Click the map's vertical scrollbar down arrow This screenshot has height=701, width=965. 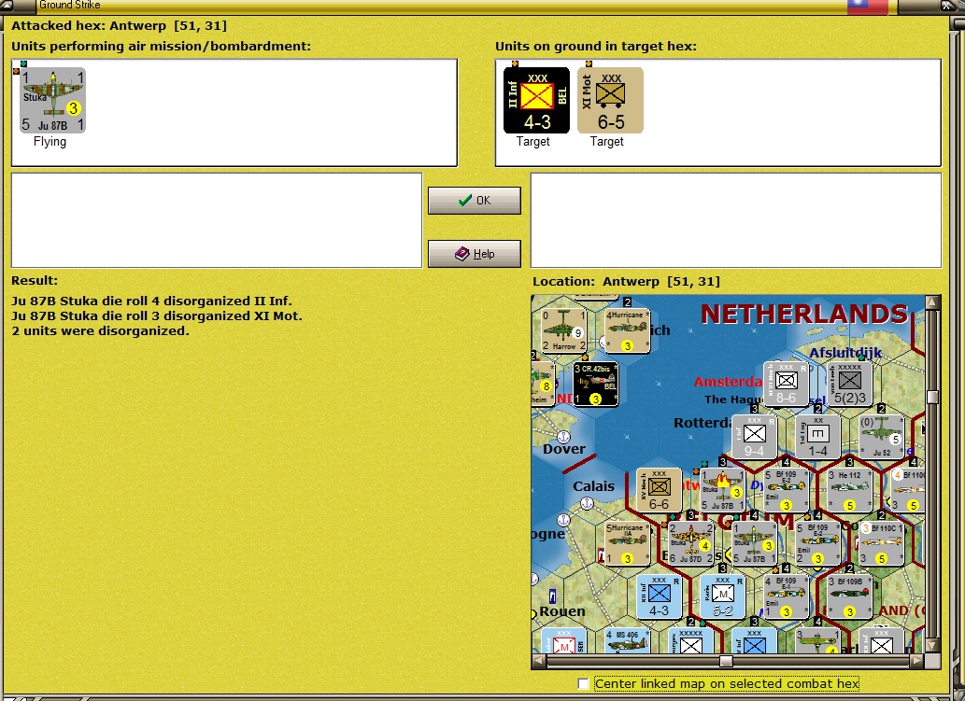click(x=932, y=645)
